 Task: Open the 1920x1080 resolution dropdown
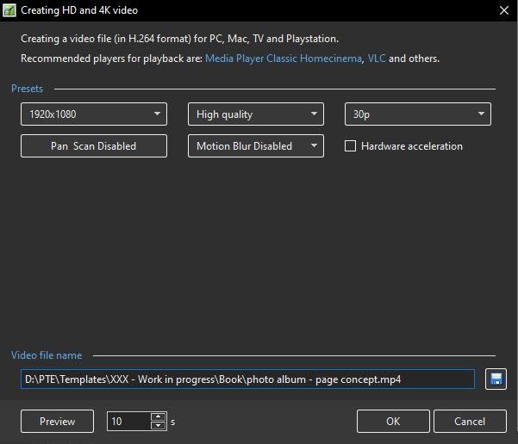tap(94, 114)
